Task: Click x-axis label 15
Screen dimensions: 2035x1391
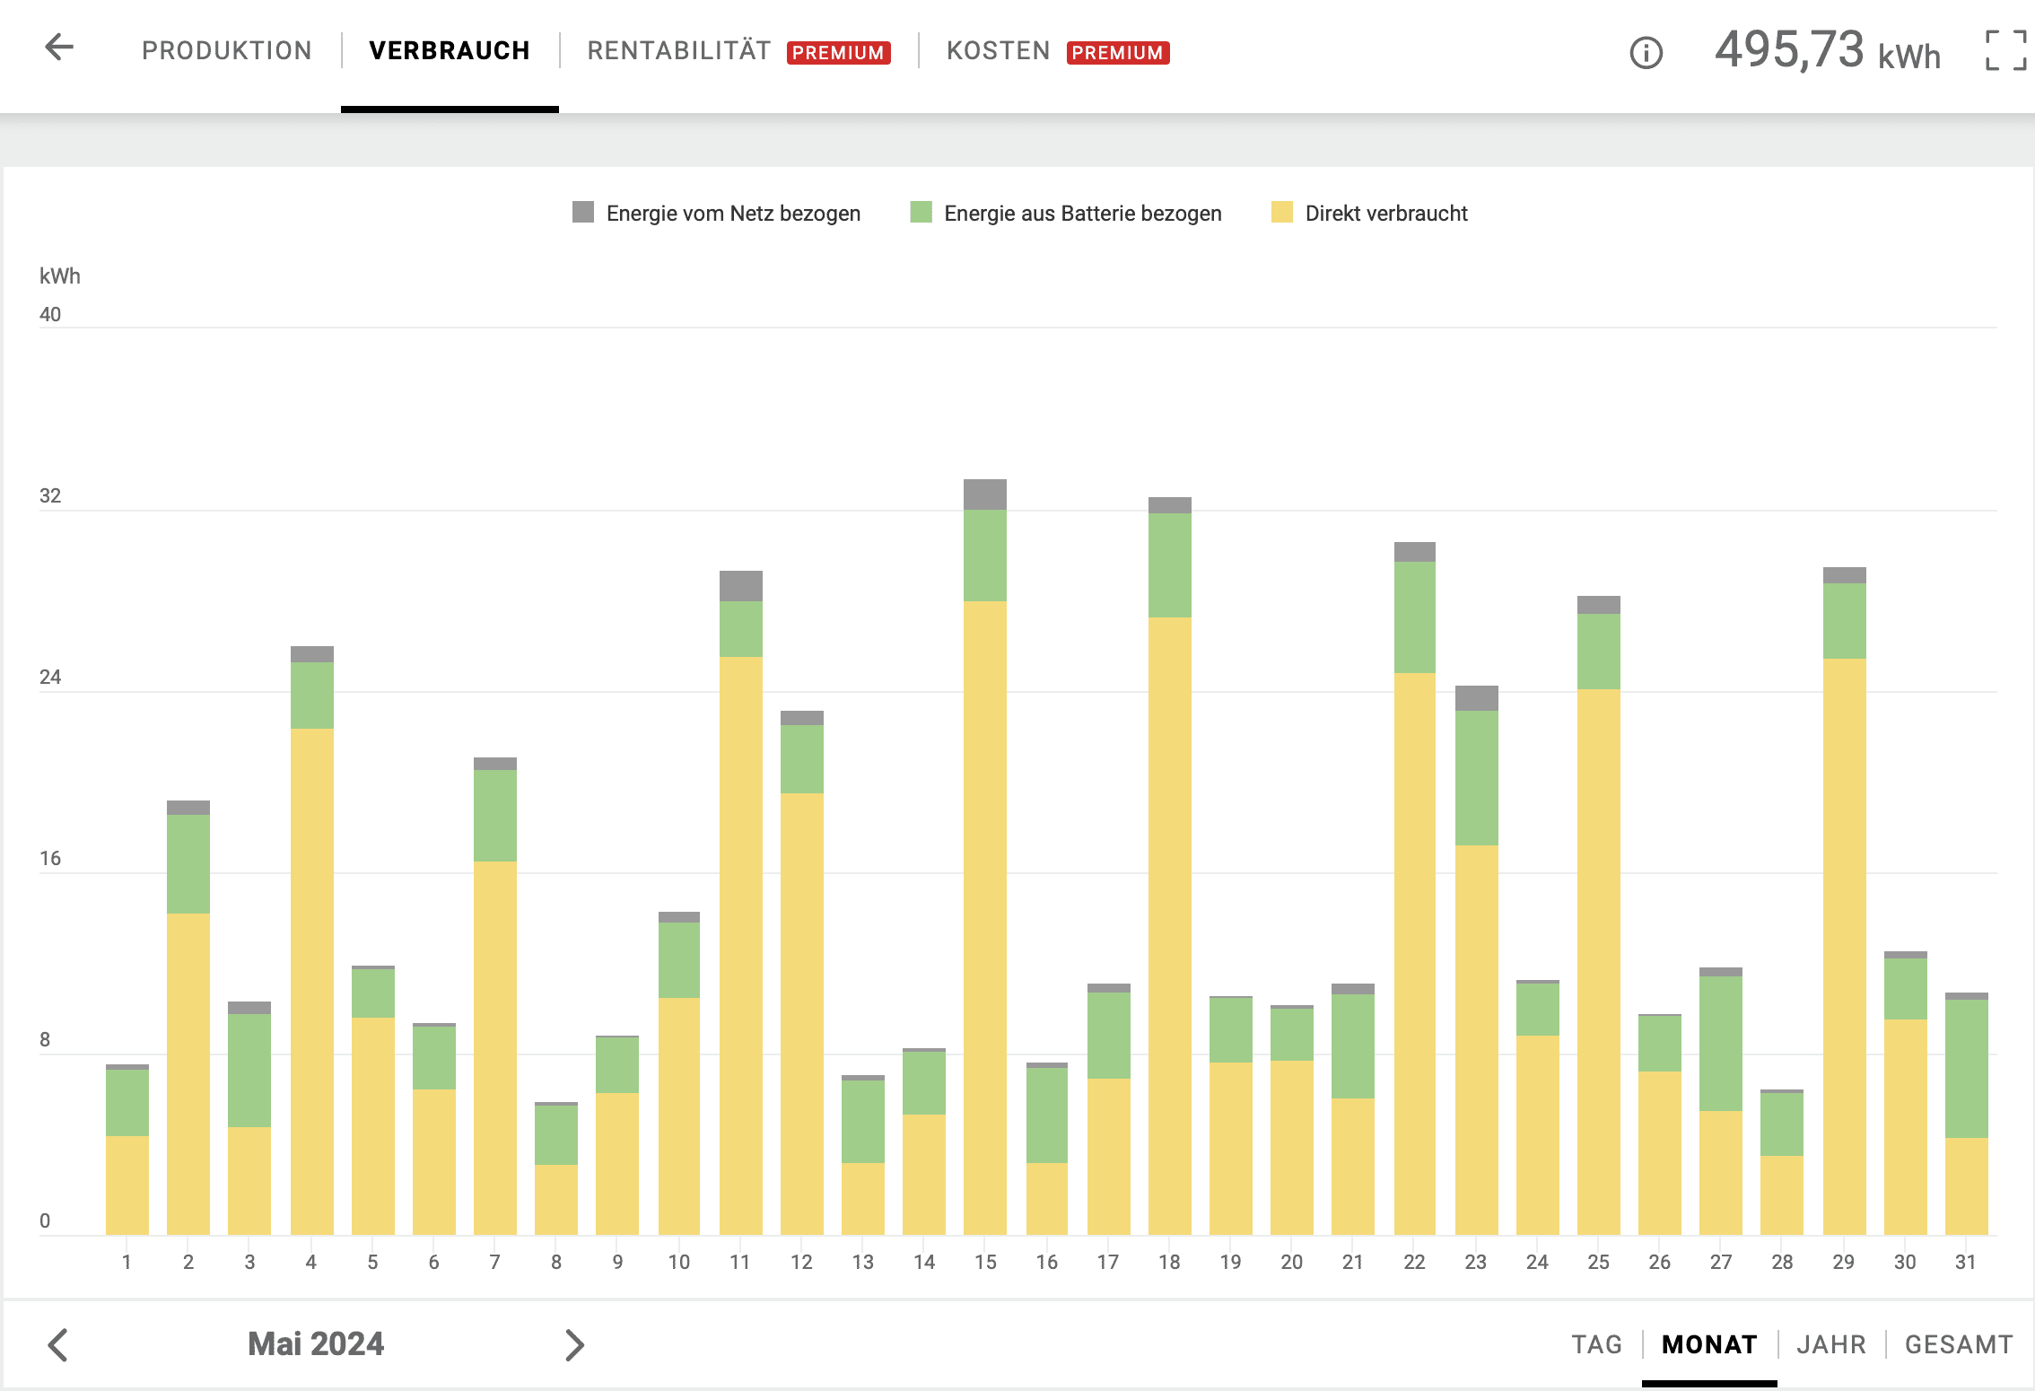Action: [985, 1262]
